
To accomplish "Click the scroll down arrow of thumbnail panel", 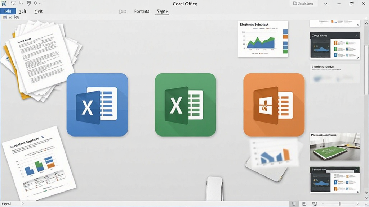I will pos(366,193).
